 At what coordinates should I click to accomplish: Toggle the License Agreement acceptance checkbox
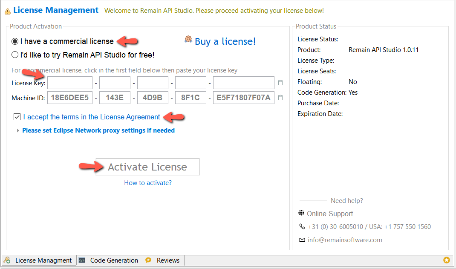17,117
